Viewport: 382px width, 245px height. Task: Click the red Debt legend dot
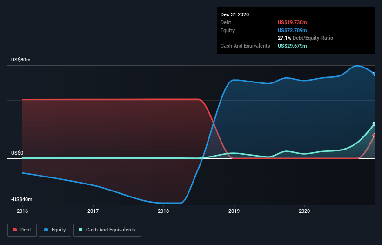(x=15, y=230)
